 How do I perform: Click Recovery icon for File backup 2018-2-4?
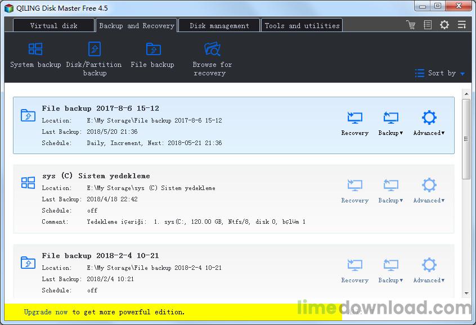click(355, 265)
